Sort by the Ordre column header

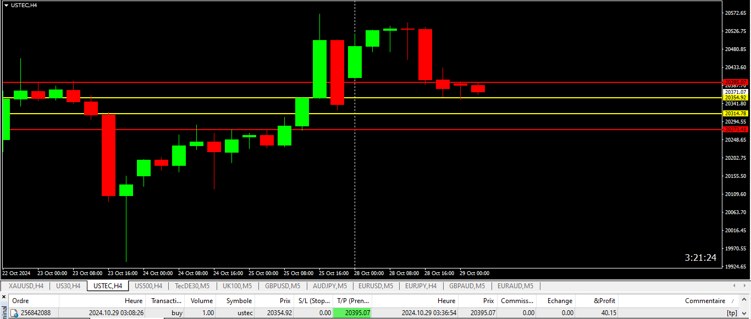click(x=34, y=301)
